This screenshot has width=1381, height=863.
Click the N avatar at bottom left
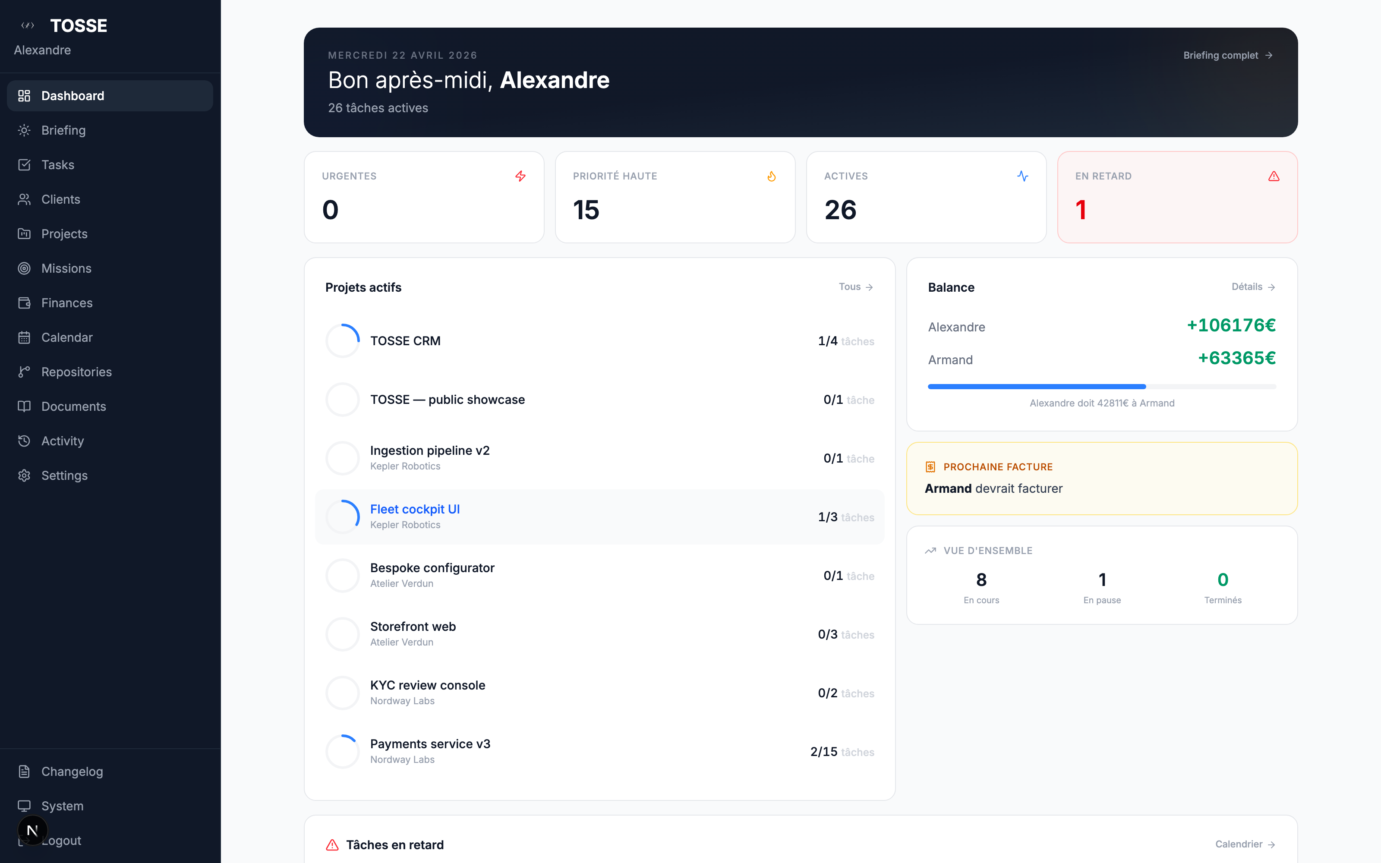pyautogui.click(x=32, y=829)
